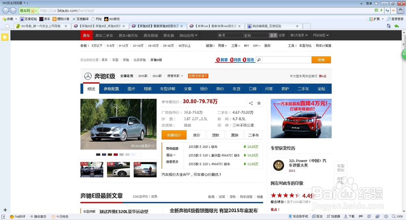The width and height of the screenshot is (406, 220).
Task: Expand the 眉山 city selector
Action: click(171, 155)
